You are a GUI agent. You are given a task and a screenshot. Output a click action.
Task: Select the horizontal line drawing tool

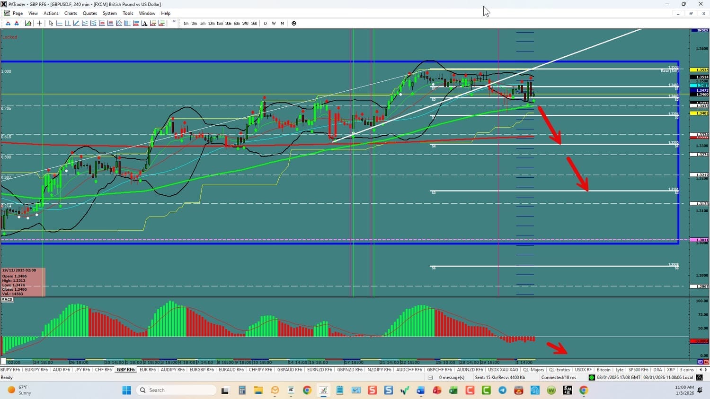(59, 23)
